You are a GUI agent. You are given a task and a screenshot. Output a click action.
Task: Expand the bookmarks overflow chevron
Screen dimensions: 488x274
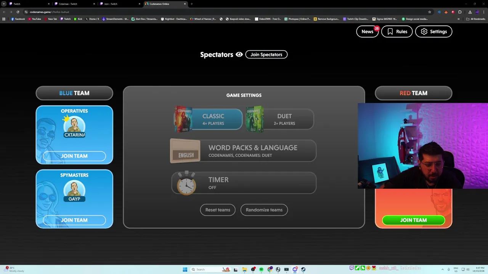pos(459,19)
